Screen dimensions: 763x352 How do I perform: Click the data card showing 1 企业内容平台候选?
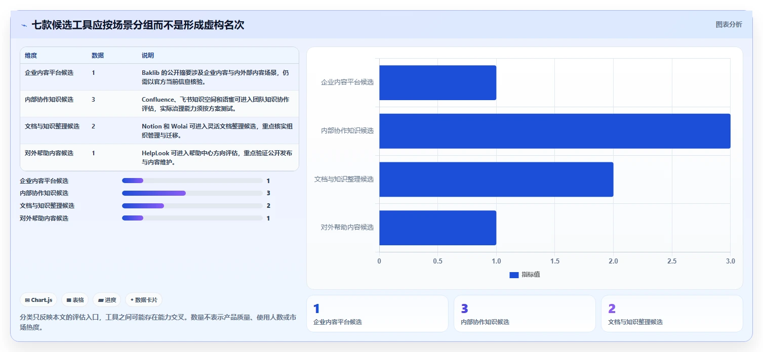point(377,314)
